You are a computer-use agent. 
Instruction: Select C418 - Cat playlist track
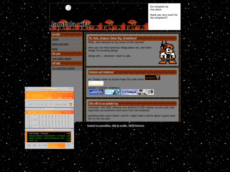(49, 141)
